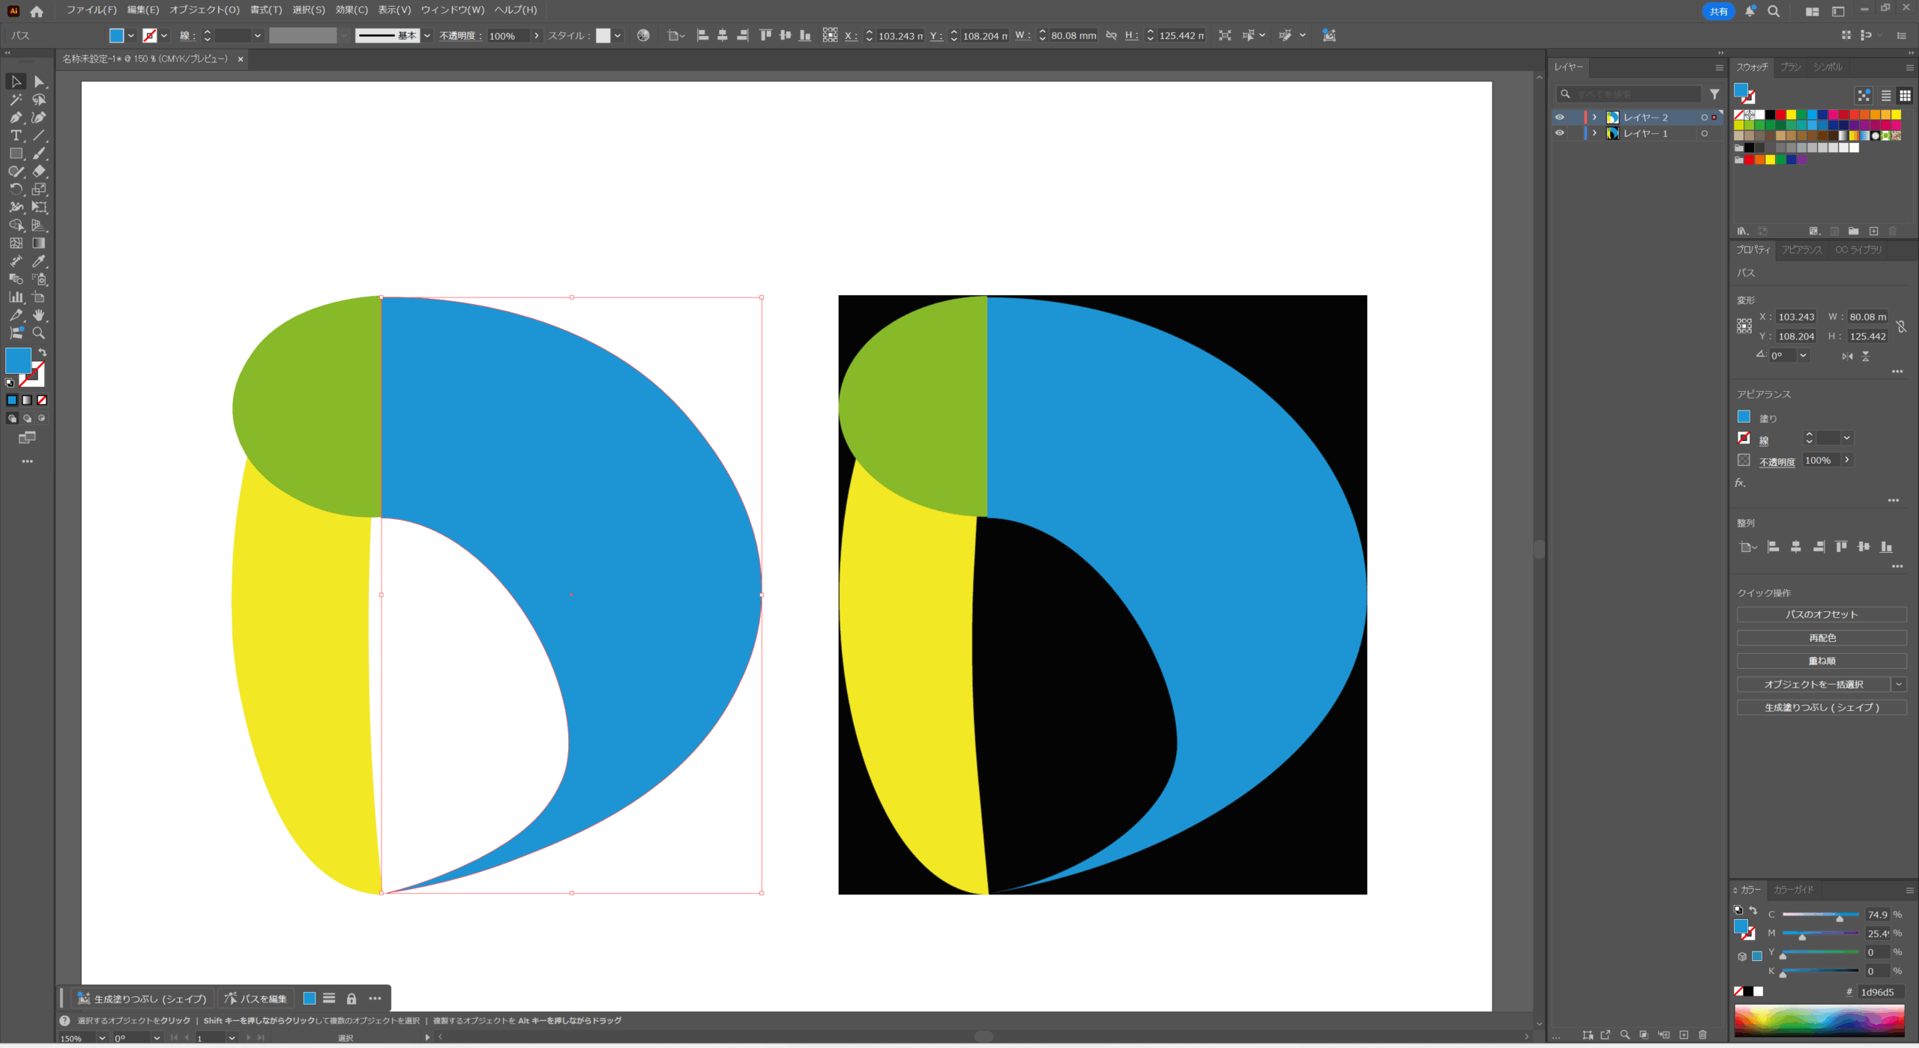
Task: Click the 再配色 button
Action: pos(1821,638)
